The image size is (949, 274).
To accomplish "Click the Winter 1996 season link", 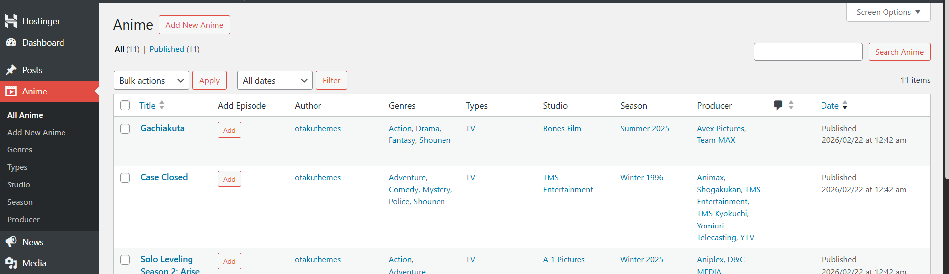I will pyautogui.click(x=641, y=178).
